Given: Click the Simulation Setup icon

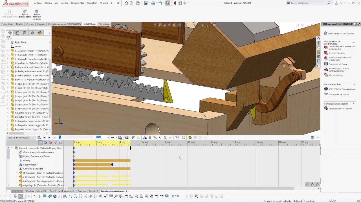Looking at the screenshot, I should pos(190,138).
